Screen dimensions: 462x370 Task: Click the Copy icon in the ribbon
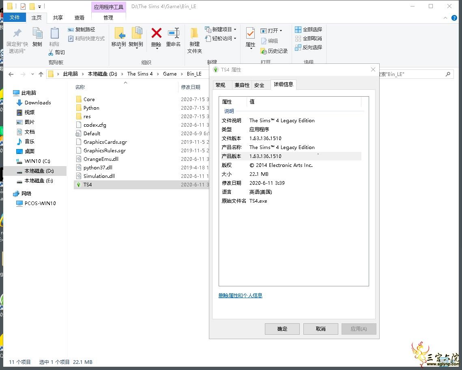tap(37, 33)
